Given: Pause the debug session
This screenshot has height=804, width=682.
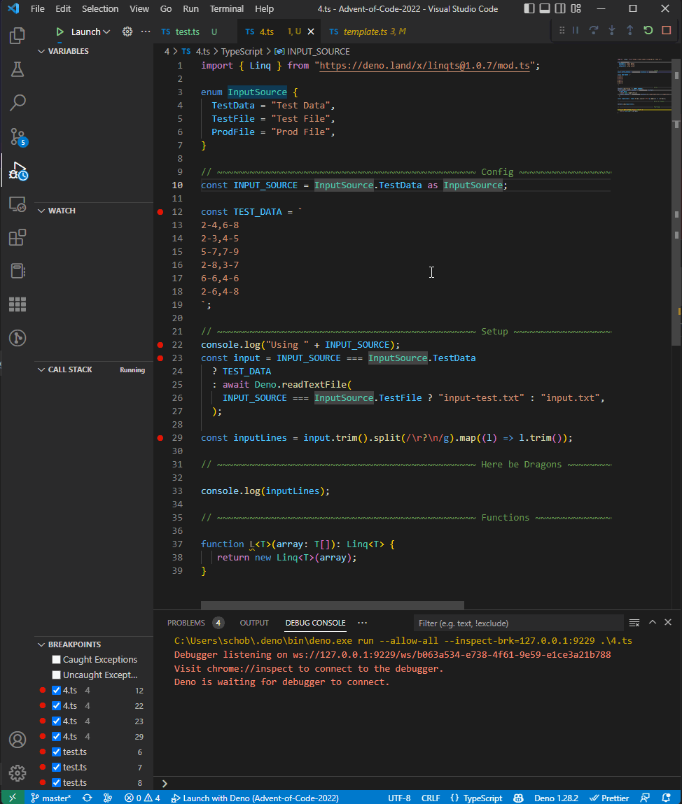Looking at the screenshot, I should click(x=576, y=30).
